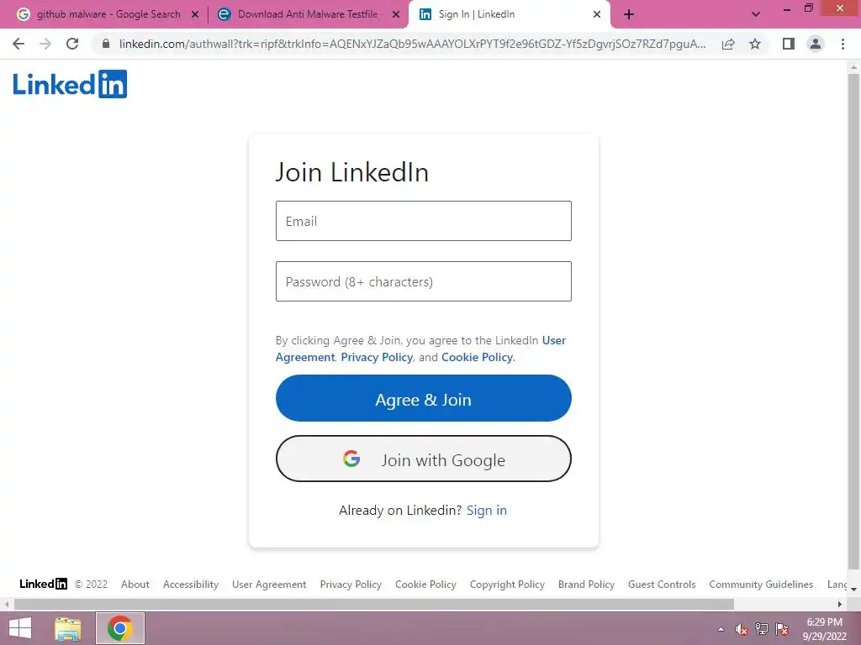
Task: Click the Agree & Join button
Action: click(424, 398)
